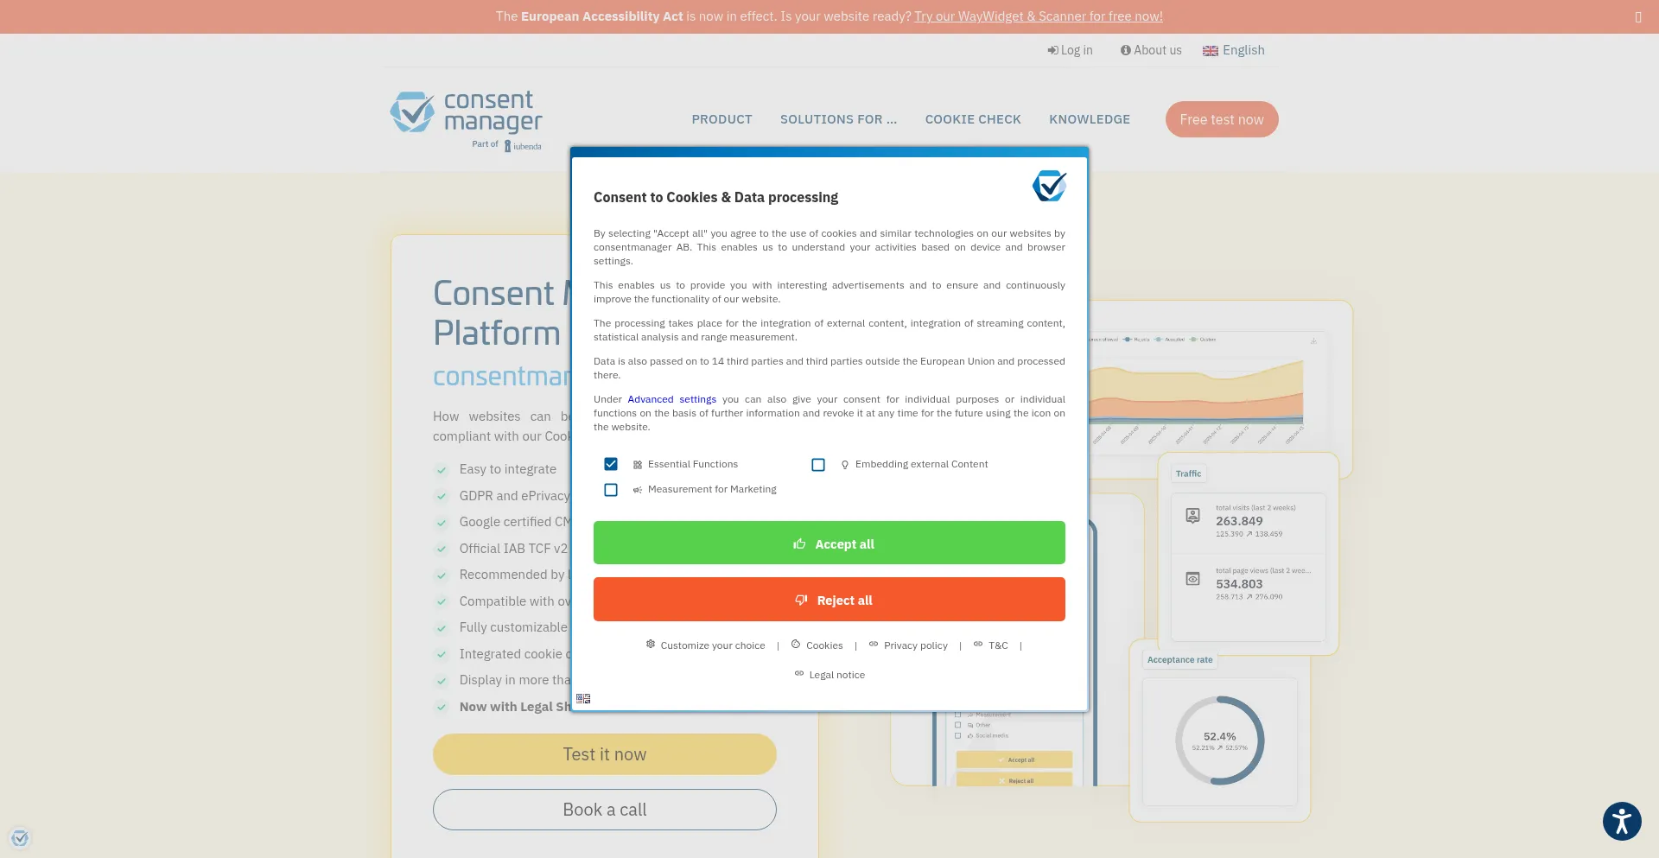Click Try our WayWidget & Scanner link
This screenshot has height=858, width=1659.
point(1039,16)
